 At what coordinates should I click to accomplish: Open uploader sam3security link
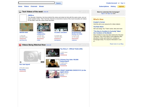click(23, 40)
